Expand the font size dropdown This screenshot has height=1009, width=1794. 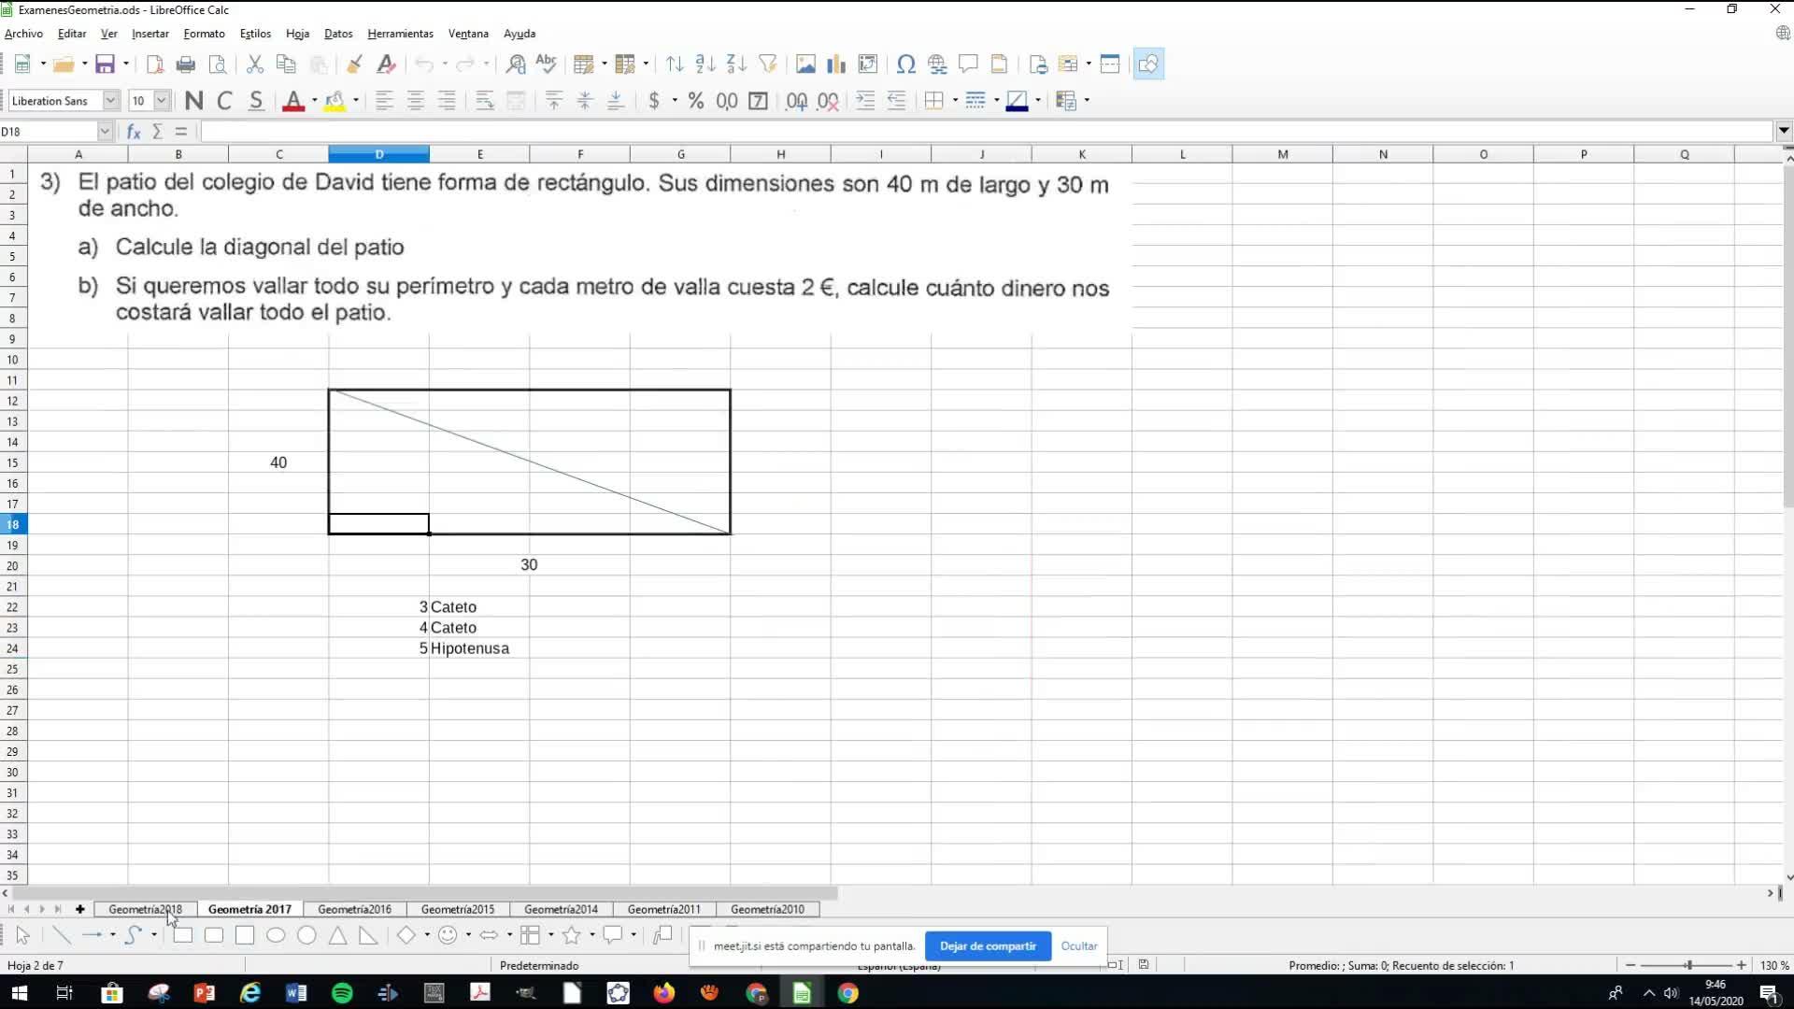pos(162,101)
